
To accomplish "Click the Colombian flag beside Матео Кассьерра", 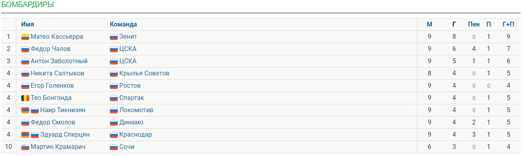I will [25, 37].
